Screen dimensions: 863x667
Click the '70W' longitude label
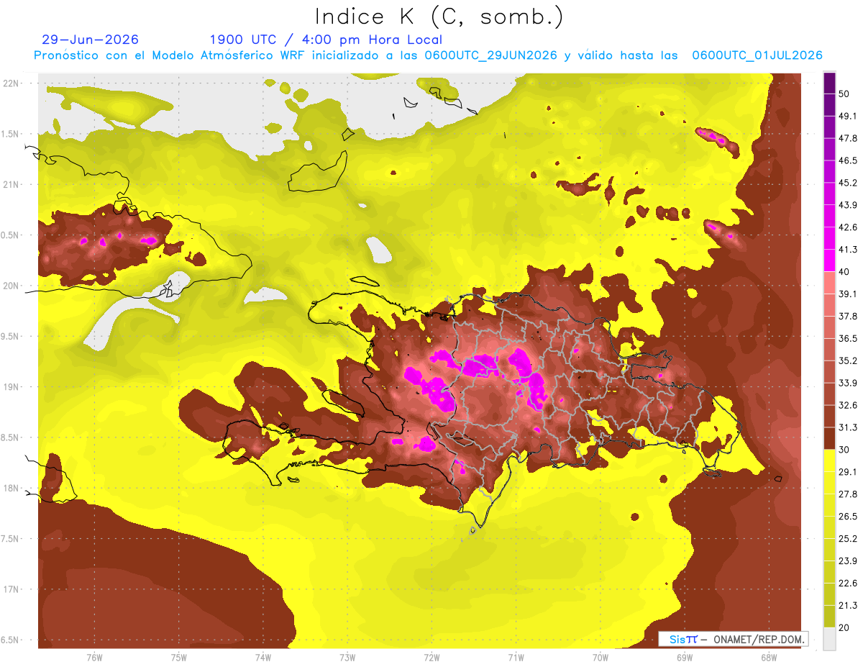coord(601,658)
